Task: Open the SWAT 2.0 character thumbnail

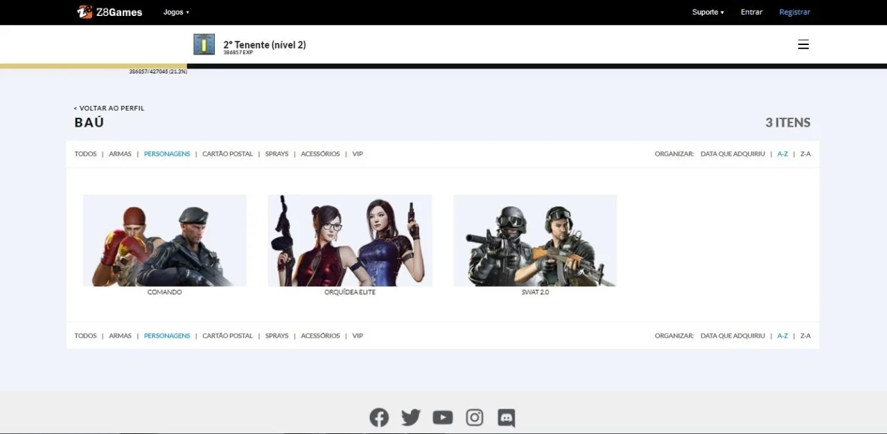Action: click(x=535, y=240)
